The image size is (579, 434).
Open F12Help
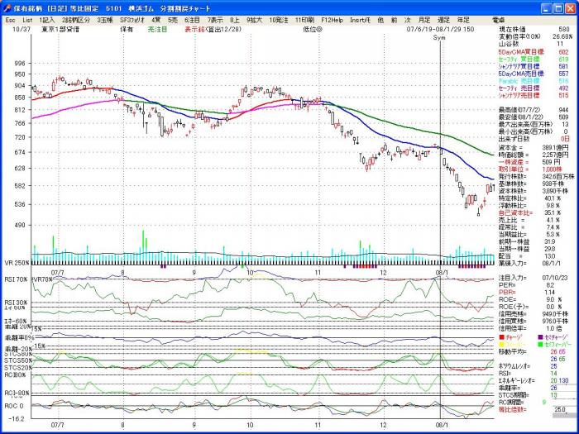[332, 18]
